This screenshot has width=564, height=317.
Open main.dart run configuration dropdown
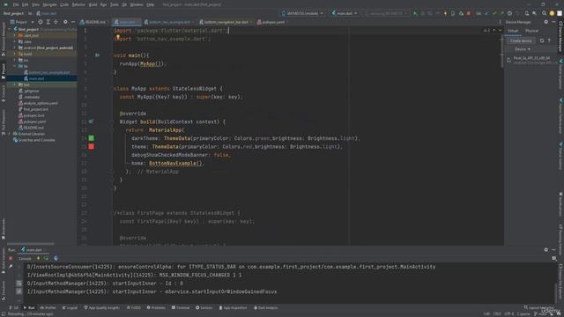pyautogui.click(x=345, y=13)
